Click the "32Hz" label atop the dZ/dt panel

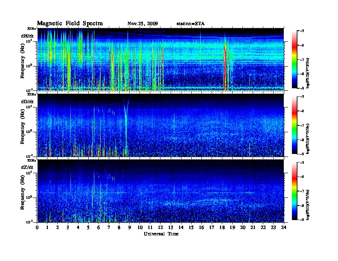point(32,160)
